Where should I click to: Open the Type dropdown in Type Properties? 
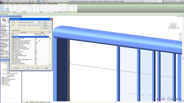pyautogui.click(x=38, y=25)
